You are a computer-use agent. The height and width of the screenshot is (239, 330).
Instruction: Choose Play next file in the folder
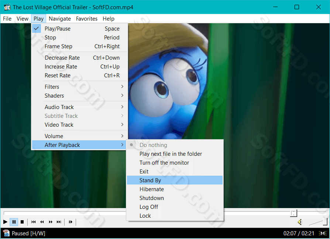click(x=175, y=154)
